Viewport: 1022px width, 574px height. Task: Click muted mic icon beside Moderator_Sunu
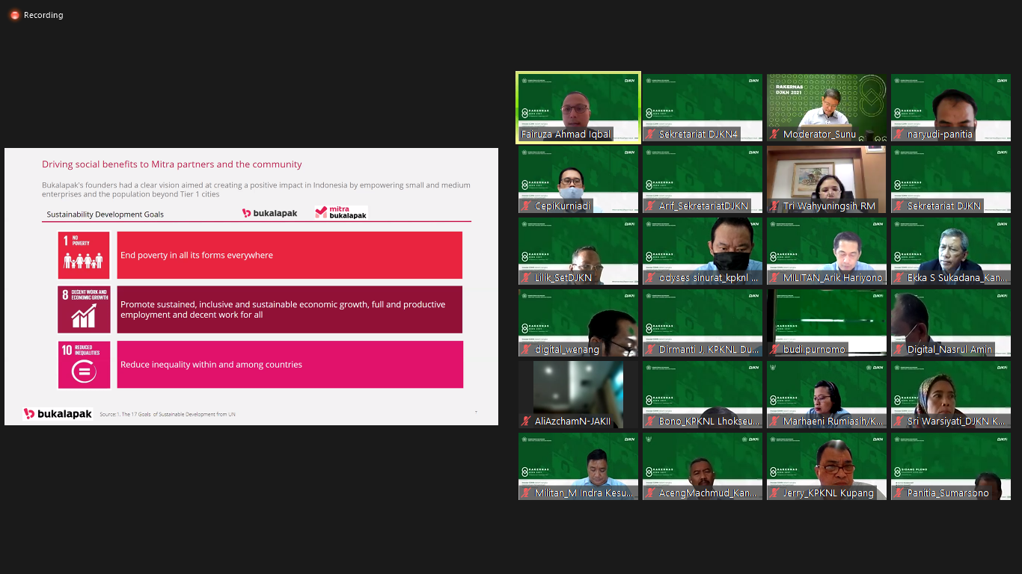click(x=774, y=135)
